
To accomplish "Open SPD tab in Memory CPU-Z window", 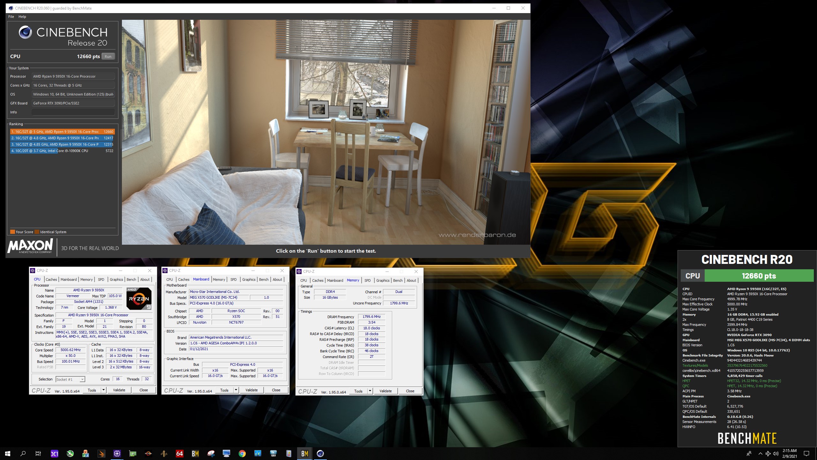I will click(367, 280).
